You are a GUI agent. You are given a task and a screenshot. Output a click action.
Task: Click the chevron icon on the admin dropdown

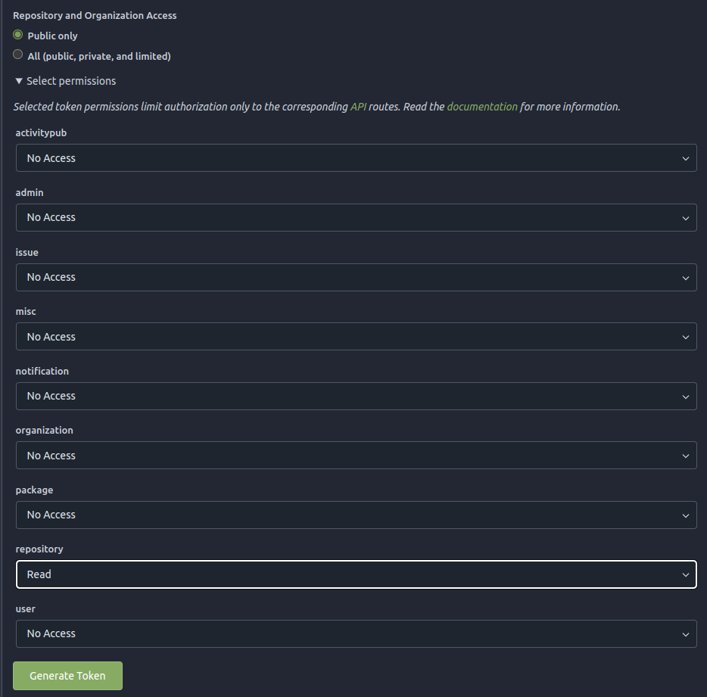(x=687, y=217)
